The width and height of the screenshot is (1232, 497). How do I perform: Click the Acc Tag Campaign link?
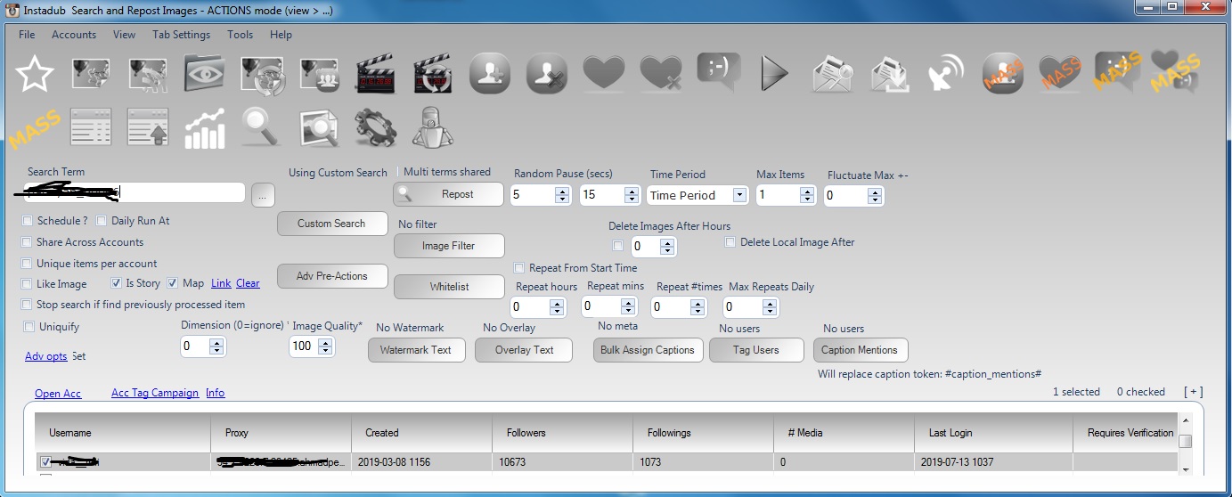(x=155, y=393)
